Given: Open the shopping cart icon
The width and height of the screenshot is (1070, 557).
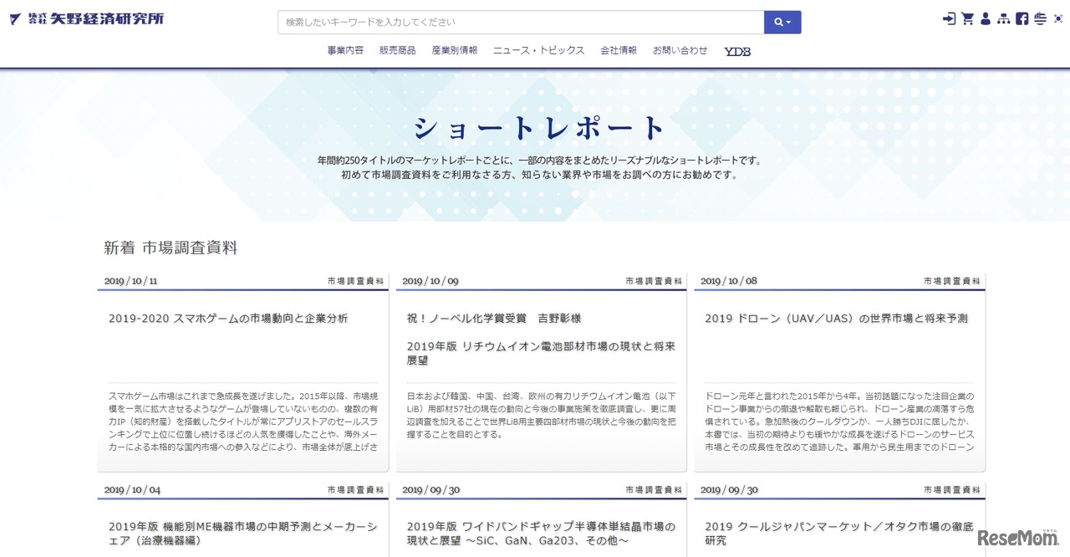Looking at the screenshot, I should pos(966,18).
